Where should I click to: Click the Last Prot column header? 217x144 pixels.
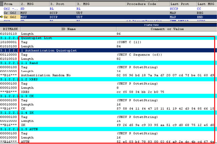click(183, 4)
